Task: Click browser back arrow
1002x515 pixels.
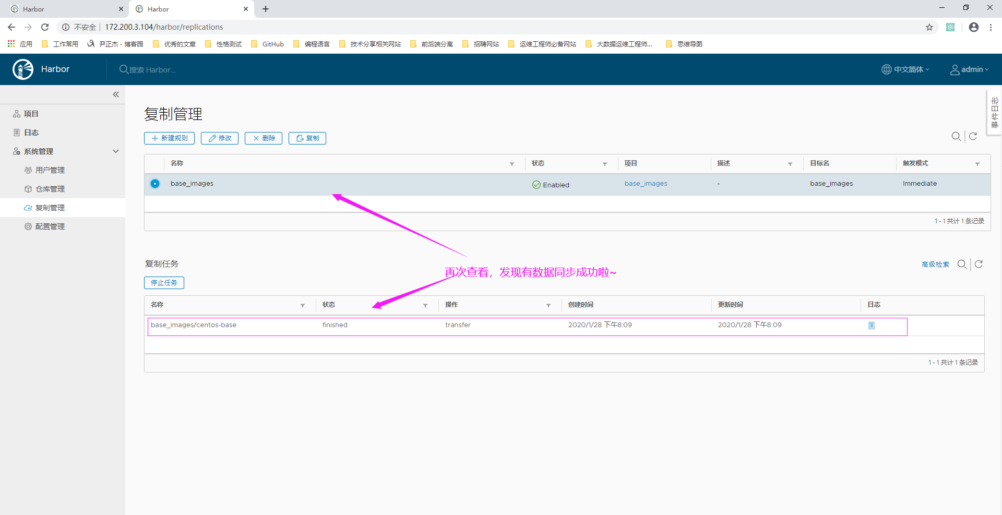Action: tap(11, 27)
